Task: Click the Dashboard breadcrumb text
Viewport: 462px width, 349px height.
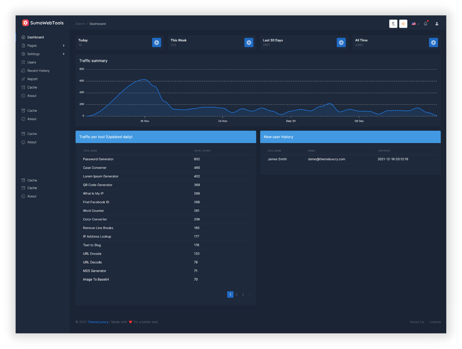Action: pyautogui.click(x=98, y=24)
